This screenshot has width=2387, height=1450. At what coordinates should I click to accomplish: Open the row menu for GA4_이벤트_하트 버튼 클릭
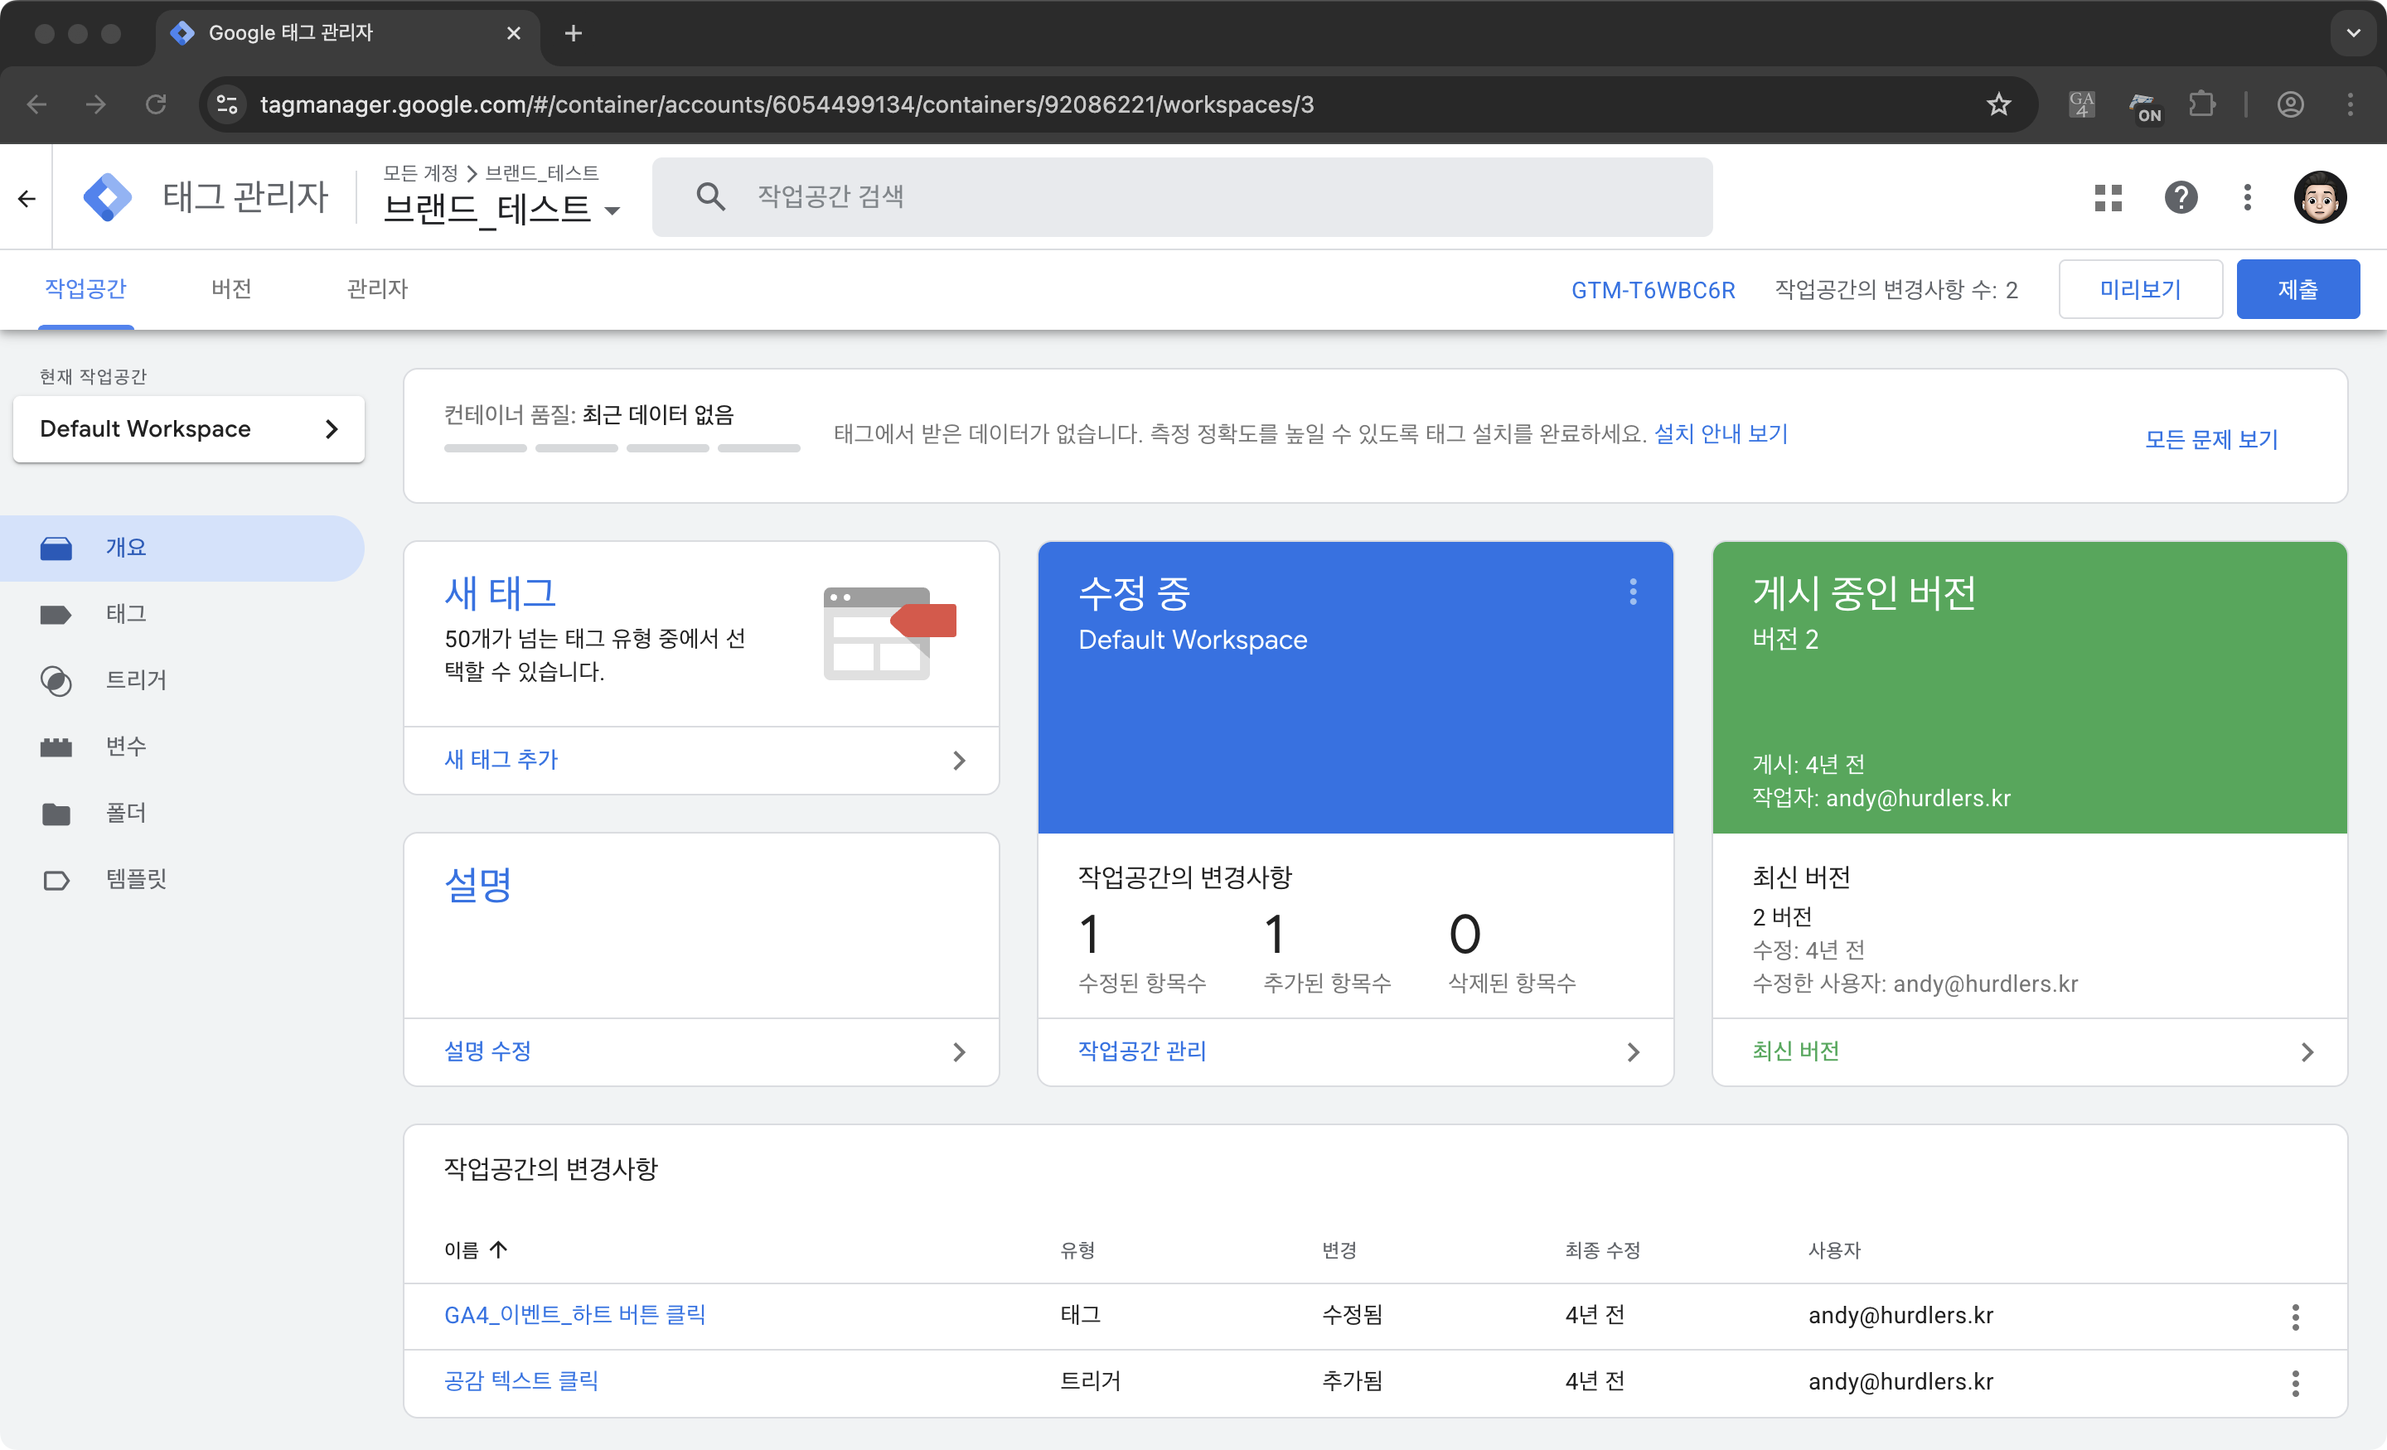(x=2295, y=1317)
